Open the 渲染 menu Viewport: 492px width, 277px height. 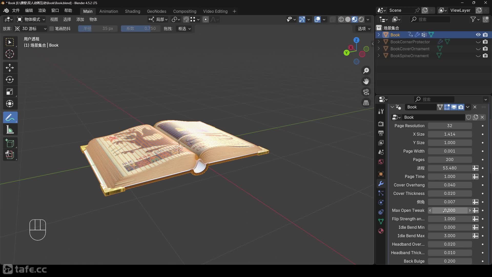(42, 11)
